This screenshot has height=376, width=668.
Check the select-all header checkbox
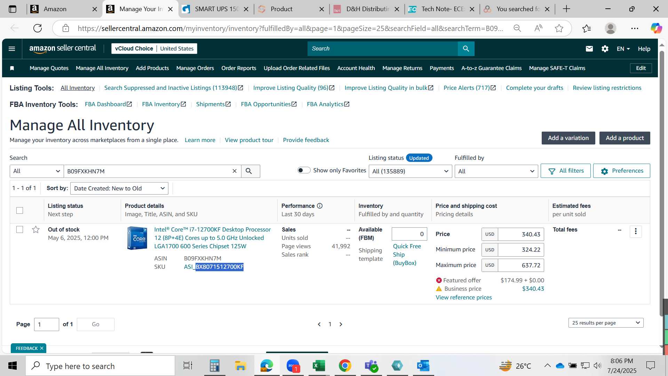click(20, 211)
